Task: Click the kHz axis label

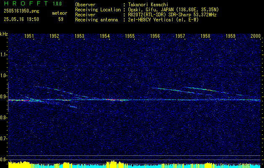Action: [4, 34]
